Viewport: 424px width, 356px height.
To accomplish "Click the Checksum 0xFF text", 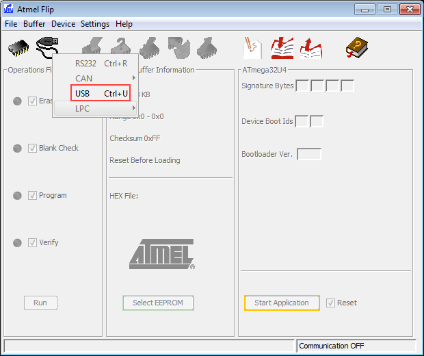I will [135, 138].
